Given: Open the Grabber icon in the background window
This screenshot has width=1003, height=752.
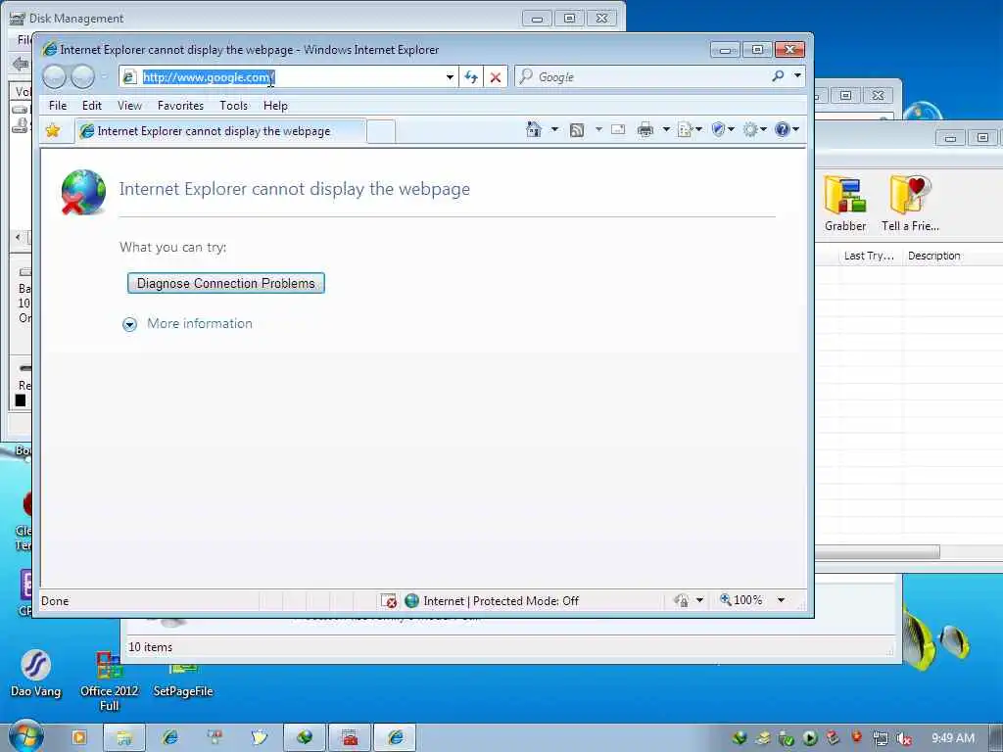Looking at the screenshot, I should click(x=845, y=204).
